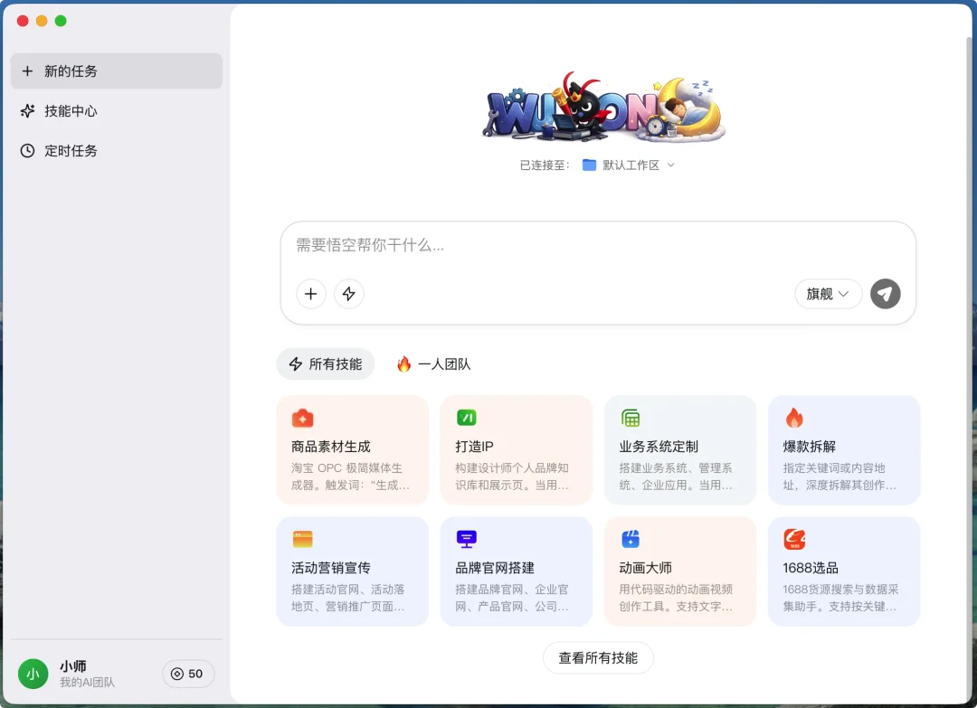Click the 1688选品 skill icon
Viewport: 977px width, 708px height.
tap(793, 539)
